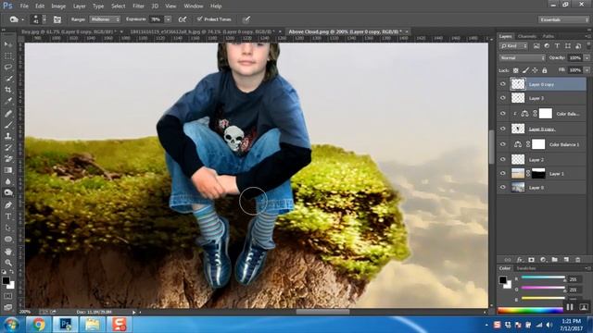
Task: Open the Range dropdown set to Midtones
Action: [x=105, y=18]
